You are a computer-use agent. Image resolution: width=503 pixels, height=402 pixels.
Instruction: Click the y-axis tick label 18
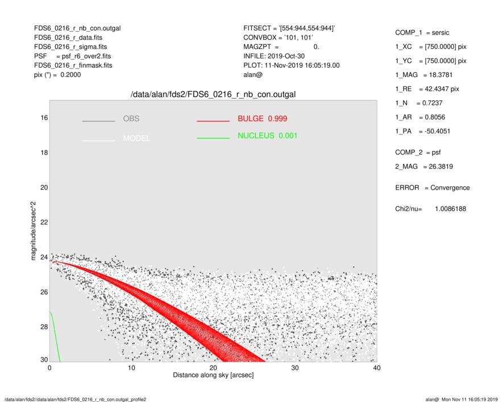pyautogui.click(x=44, y=153)
